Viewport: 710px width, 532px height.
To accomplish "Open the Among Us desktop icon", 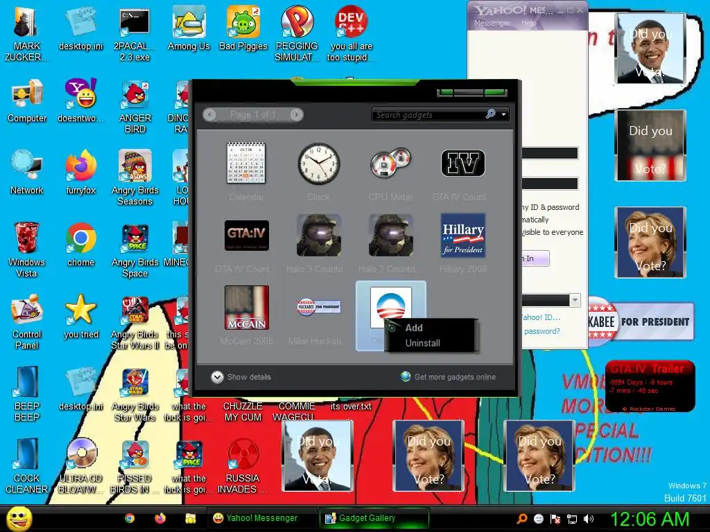I will tap(189, 29).
